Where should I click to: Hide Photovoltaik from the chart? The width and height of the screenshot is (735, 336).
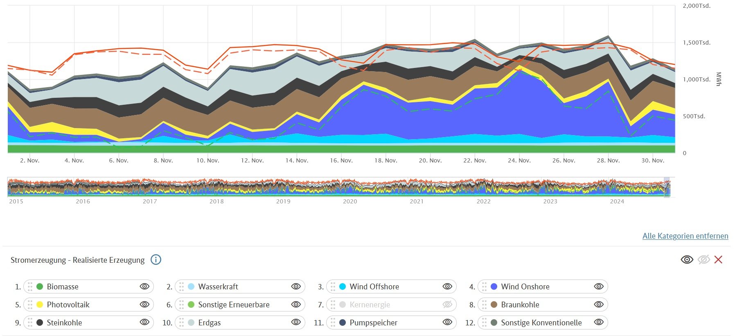[144, 304]
